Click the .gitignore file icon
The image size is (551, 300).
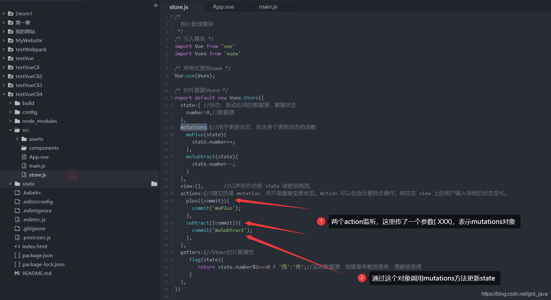pos(17,228)
